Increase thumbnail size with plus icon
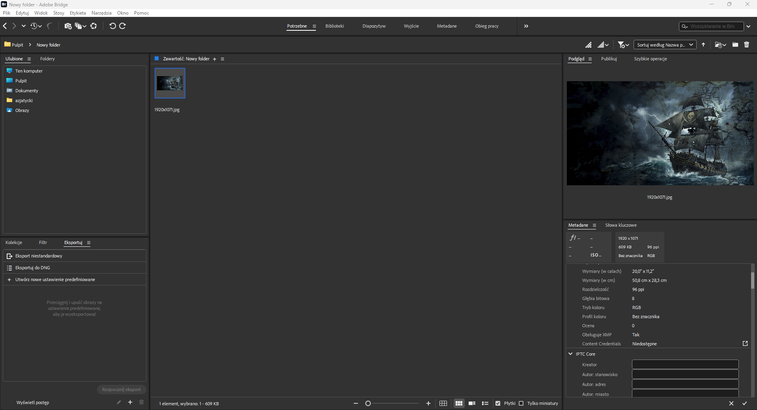 [x=428, y=403]
